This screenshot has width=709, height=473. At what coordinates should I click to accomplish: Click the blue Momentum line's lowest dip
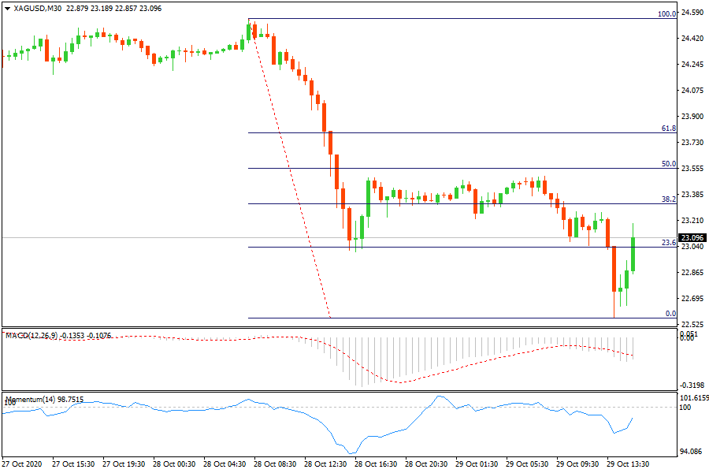[x=352, y=453]
